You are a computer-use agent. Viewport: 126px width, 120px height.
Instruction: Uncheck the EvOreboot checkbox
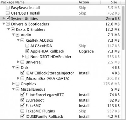pos(22,100)
